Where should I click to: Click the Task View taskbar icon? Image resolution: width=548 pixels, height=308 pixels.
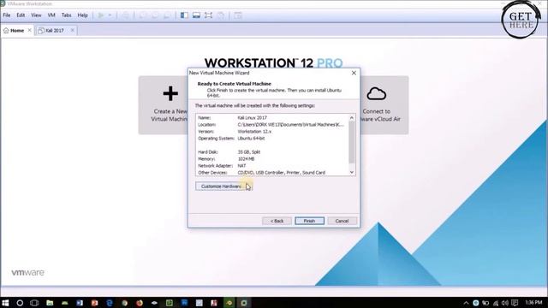coord(34,303)
